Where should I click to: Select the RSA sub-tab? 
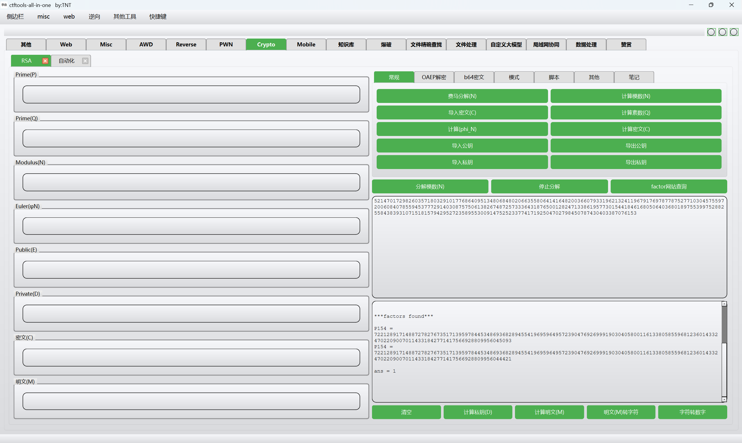point(26,61)
